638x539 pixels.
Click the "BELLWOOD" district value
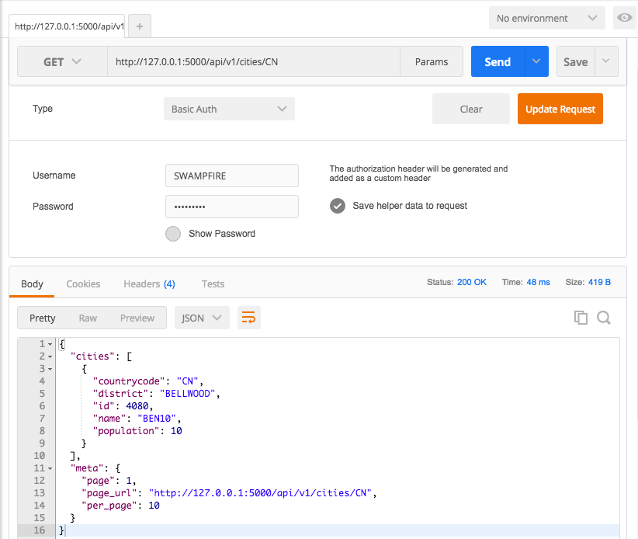pyautogui.click(x=187, y=394)
